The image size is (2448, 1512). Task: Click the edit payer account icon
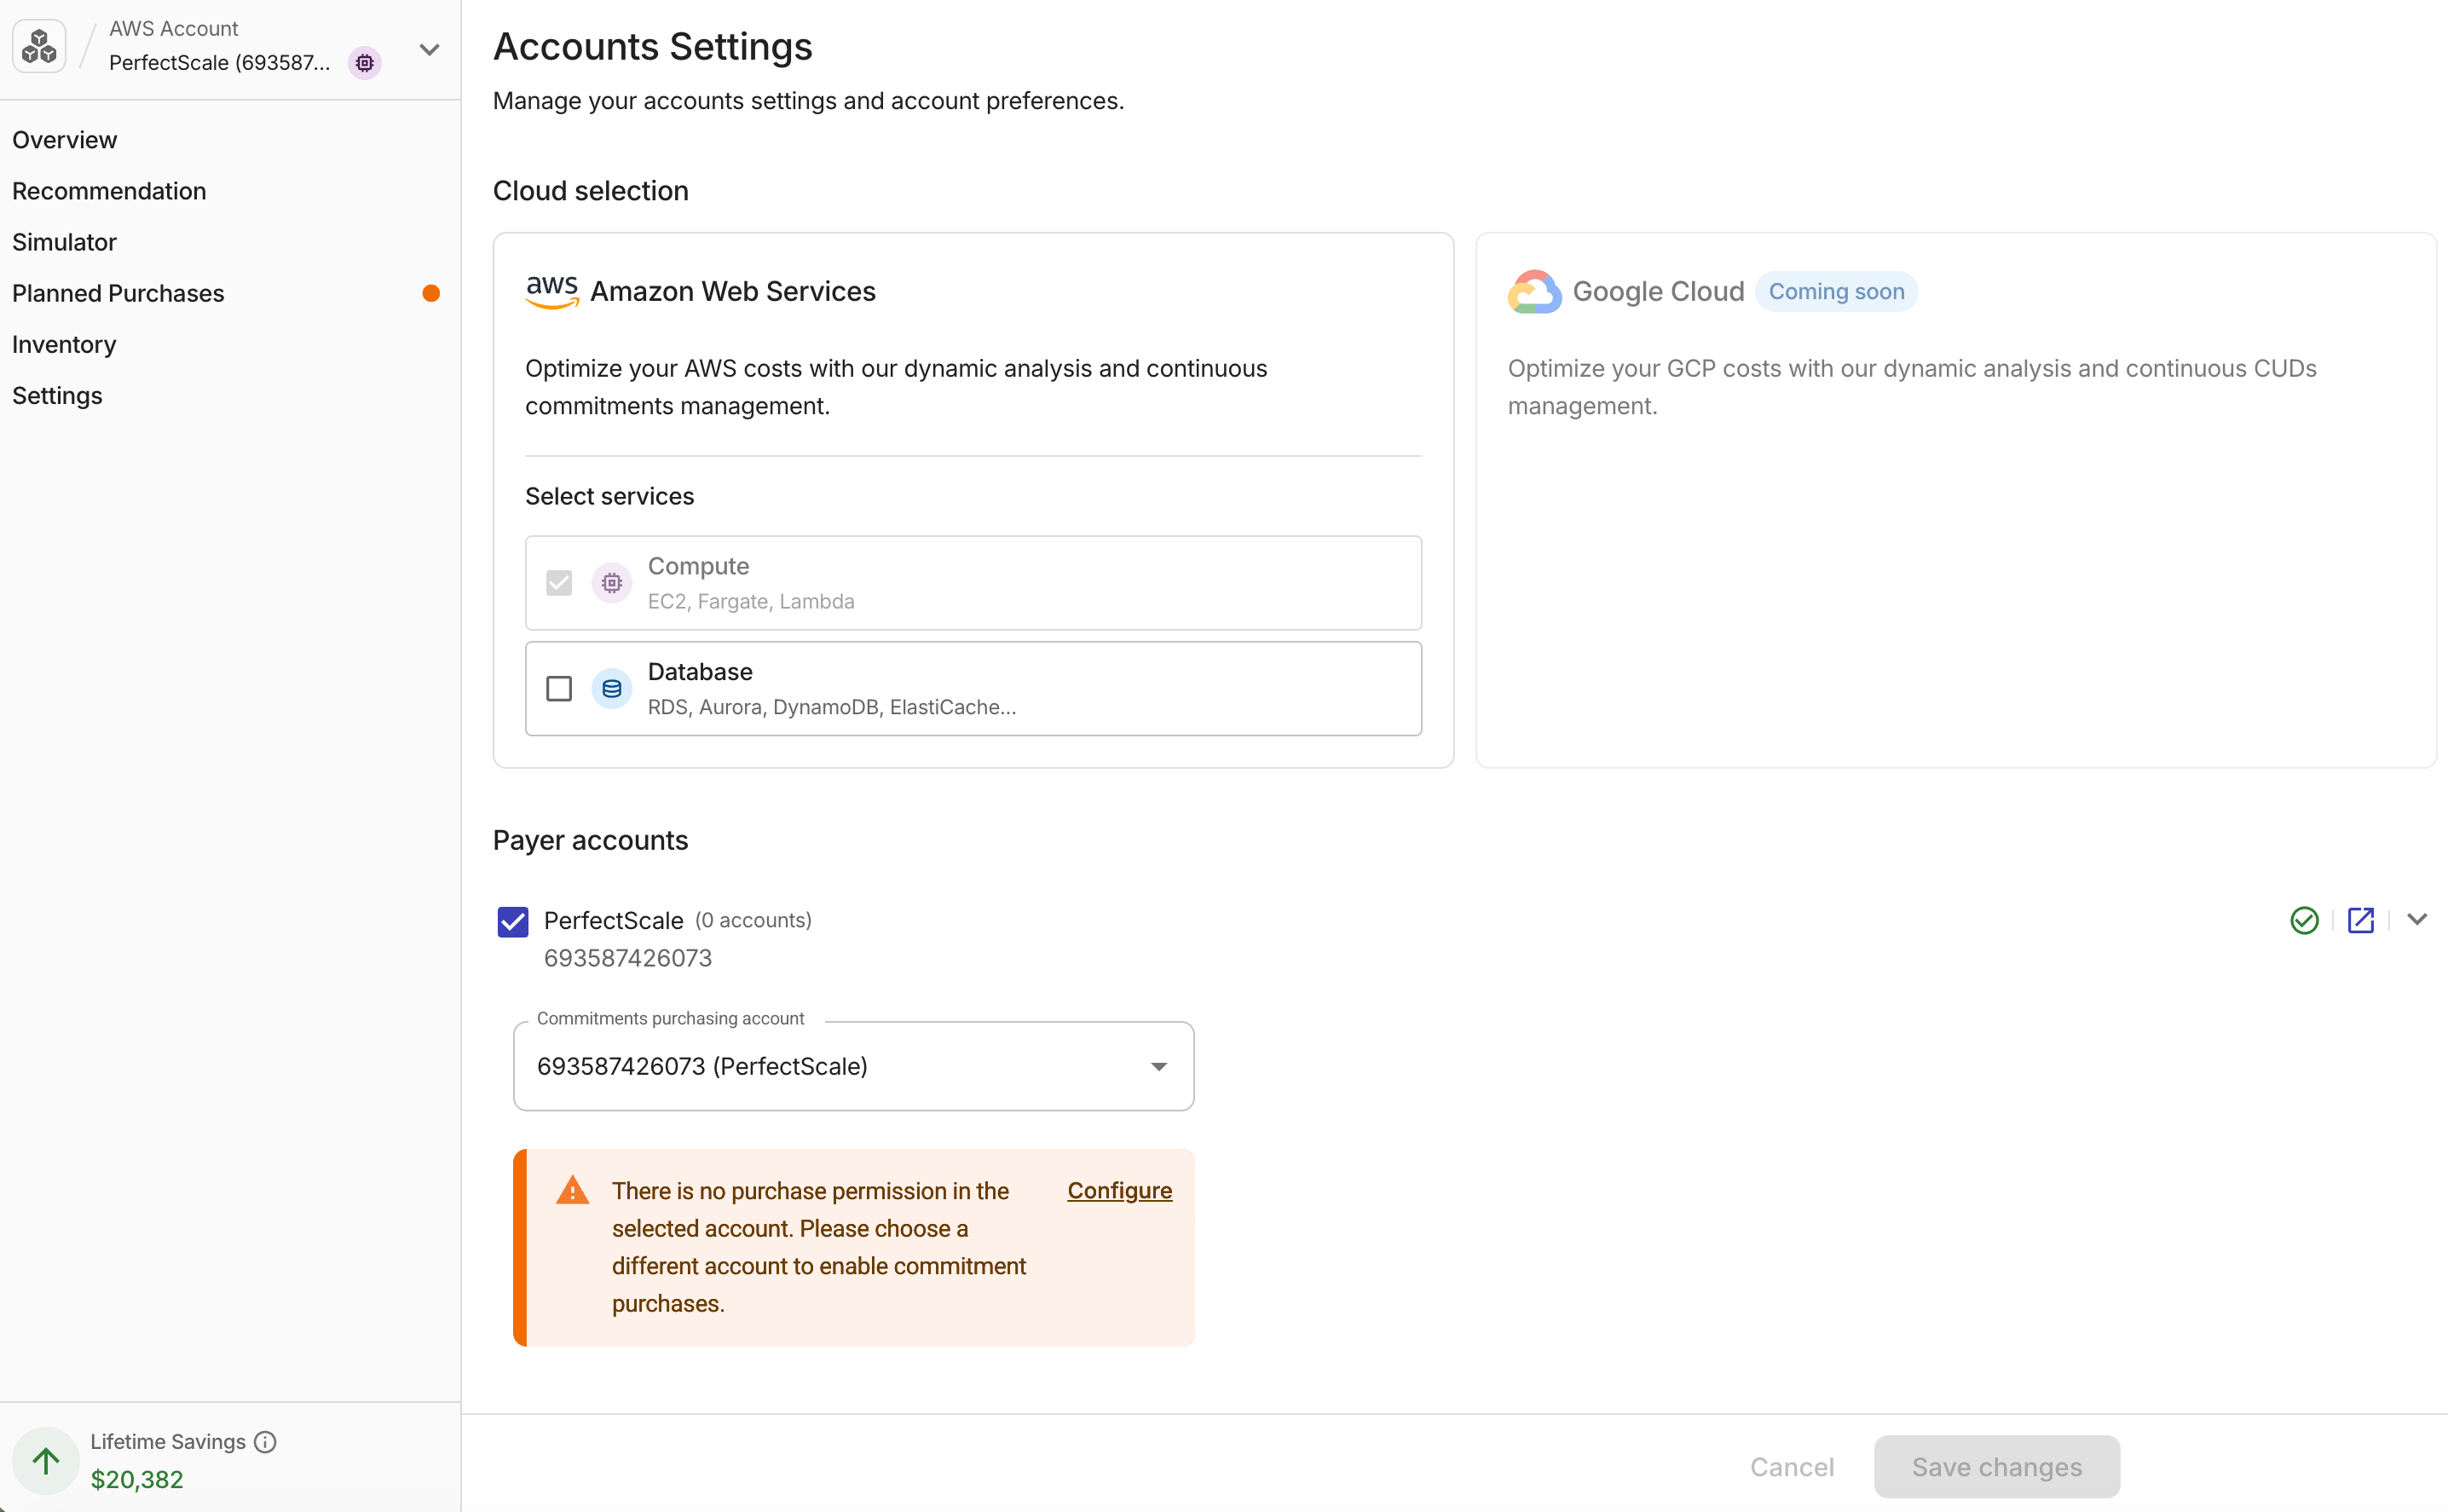click(2361, 920)
